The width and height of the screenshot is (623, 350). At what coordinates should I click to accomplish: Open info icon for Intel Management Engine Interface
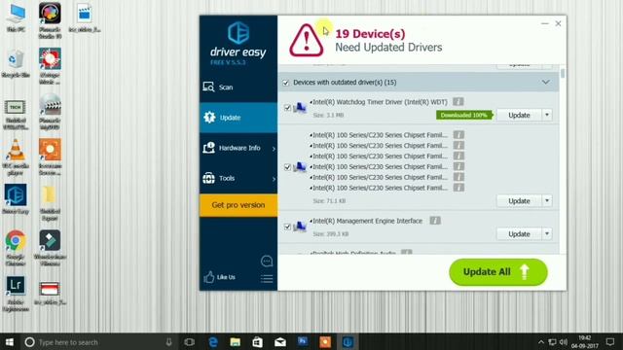[435, 221]
